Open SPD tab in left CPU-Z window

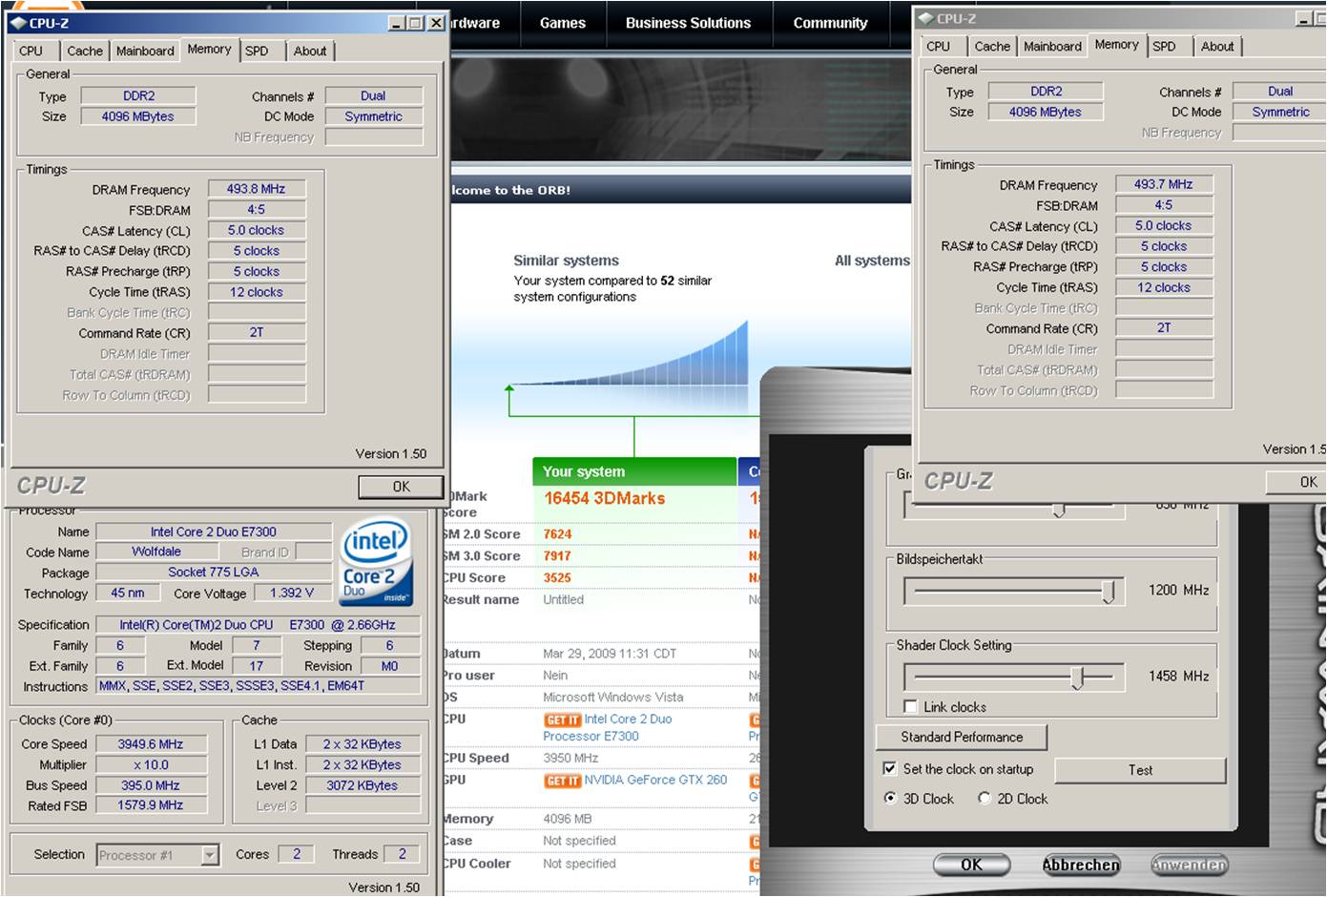tap(257, 52)
